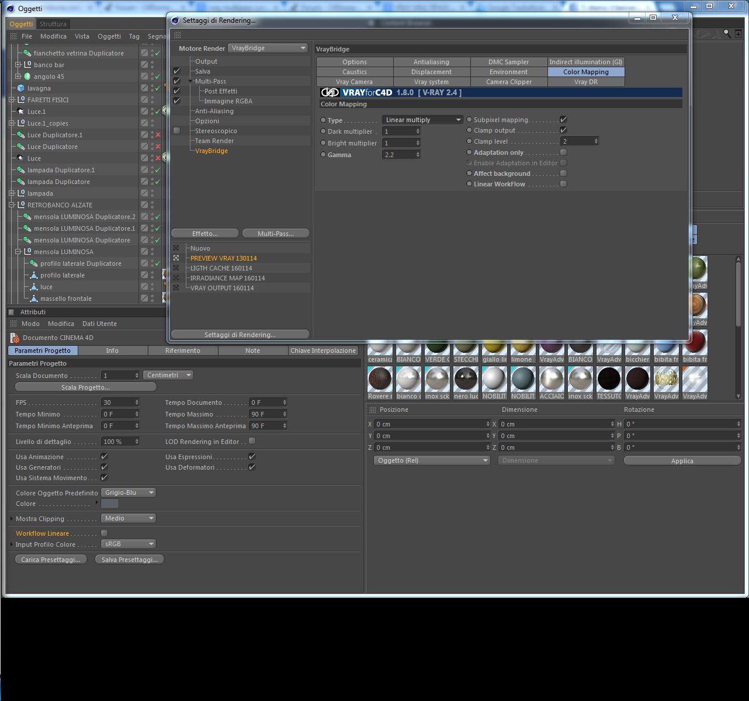Viewport: 749px width, 701px height.
Task: Click the Luce.1 light icon
Action: pos(21,112)
